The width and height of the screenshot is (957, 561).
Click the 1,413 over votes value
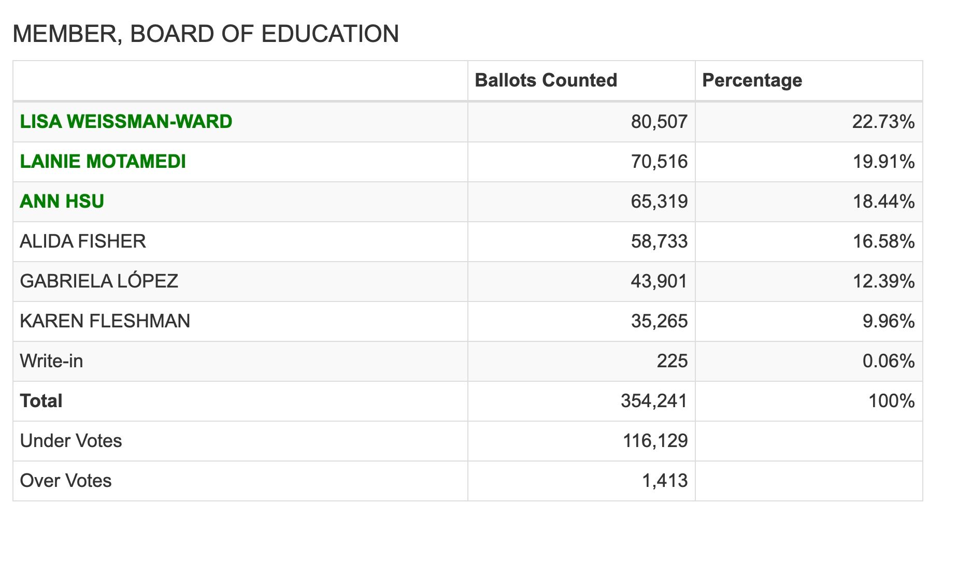(665, 481)
